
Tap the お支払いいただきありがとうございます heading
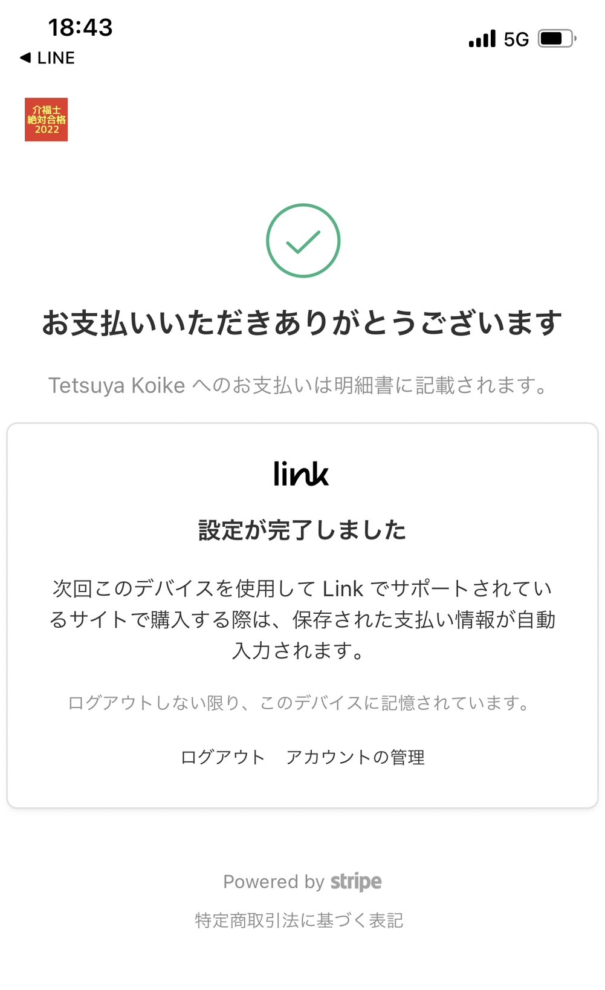tap(302, 322)
